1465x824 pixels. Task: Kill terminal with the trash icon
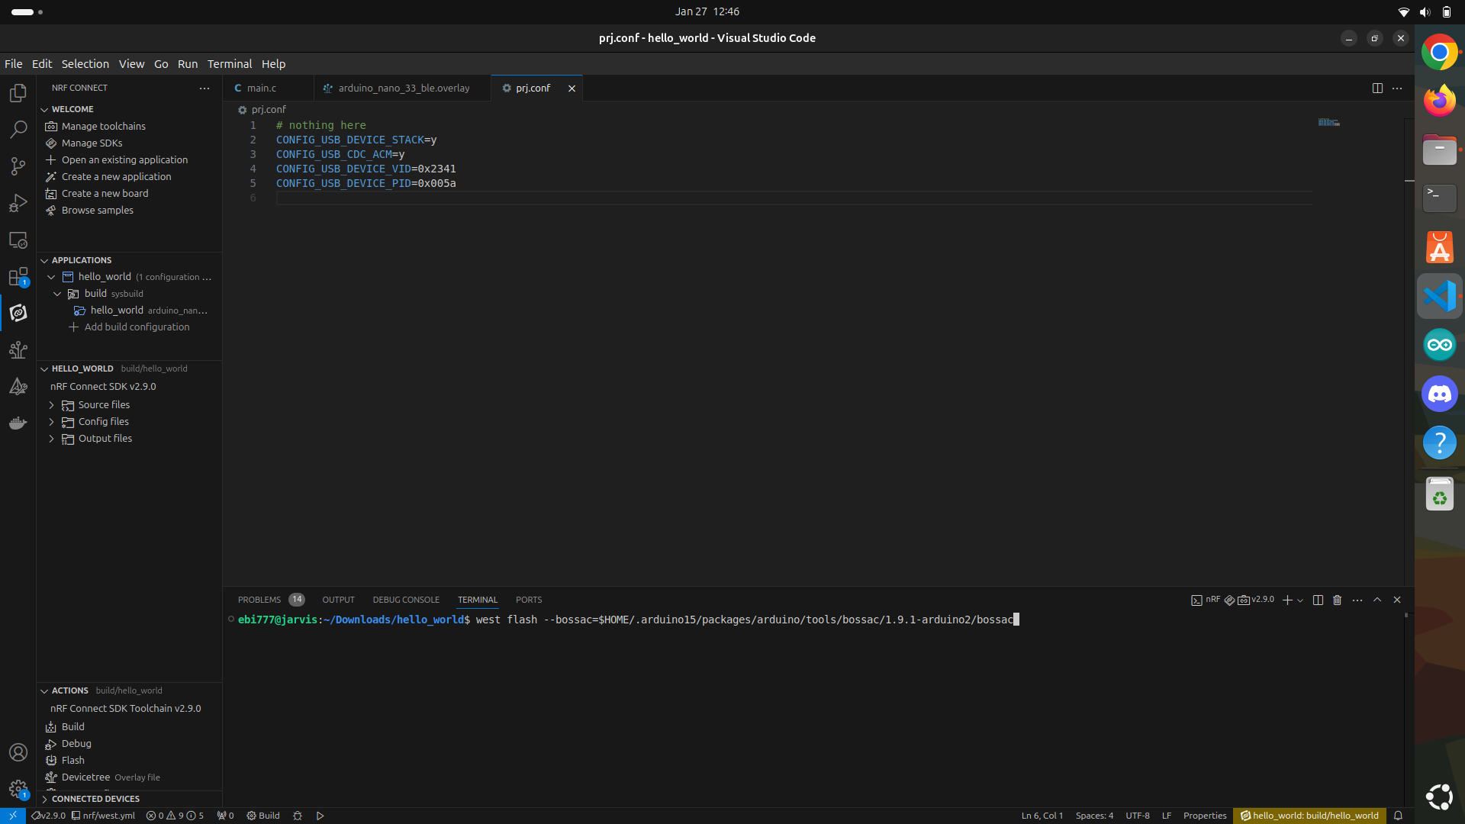coord(1338,600)
